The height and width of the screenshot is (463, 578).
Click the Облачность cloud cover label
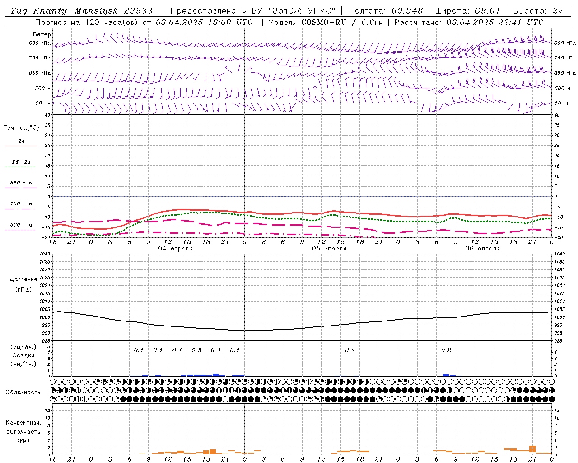click(x=23, y=392)
